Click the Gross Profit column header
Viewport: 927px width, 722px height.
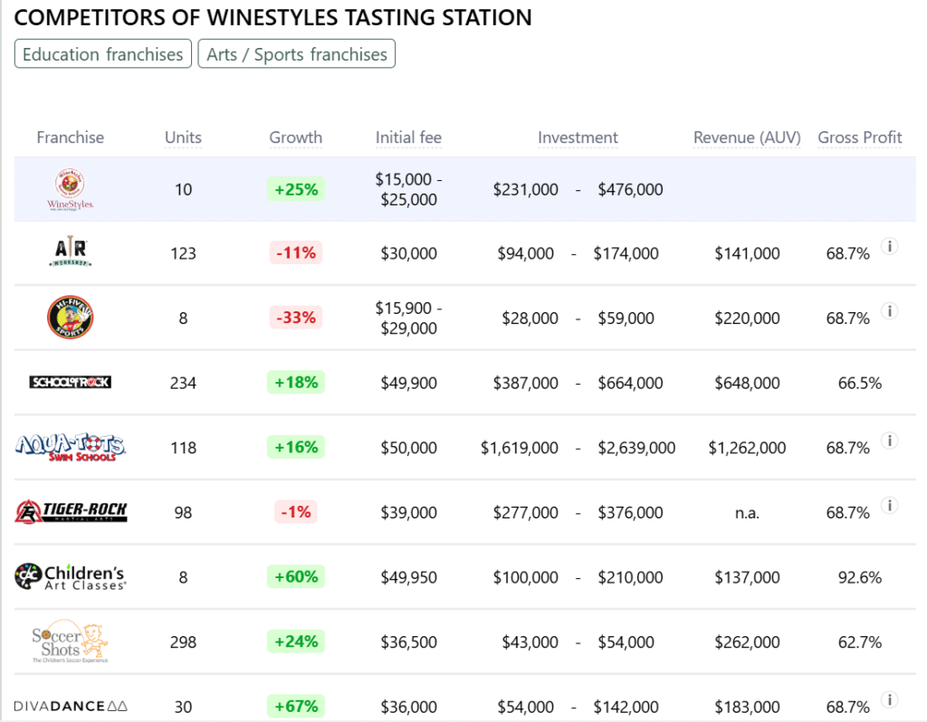(x=860, y=138)
